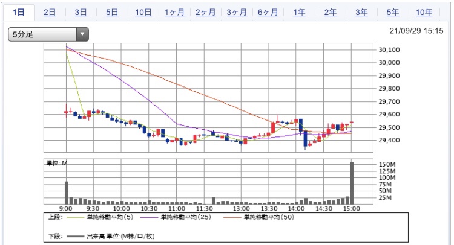Click the 13:30 time axis label

click(x=269, y=209)
